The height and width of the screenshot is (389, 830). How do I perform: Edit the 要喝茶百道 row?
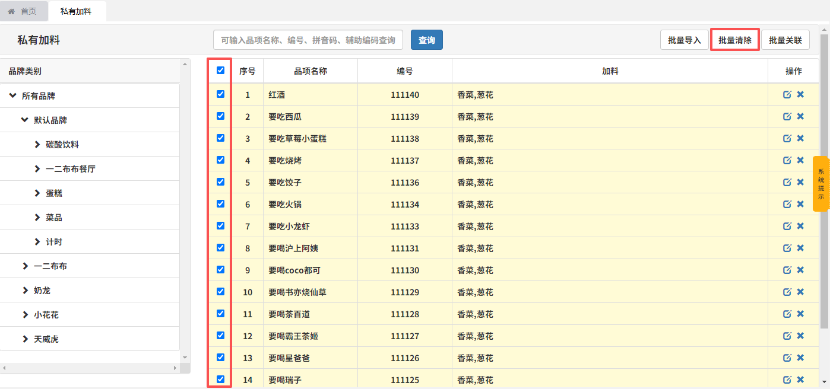click(787, 314)
